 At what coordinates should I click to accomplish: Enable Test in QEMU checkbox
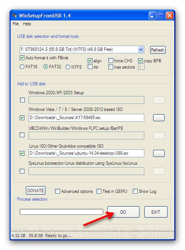tap(99, 191)
